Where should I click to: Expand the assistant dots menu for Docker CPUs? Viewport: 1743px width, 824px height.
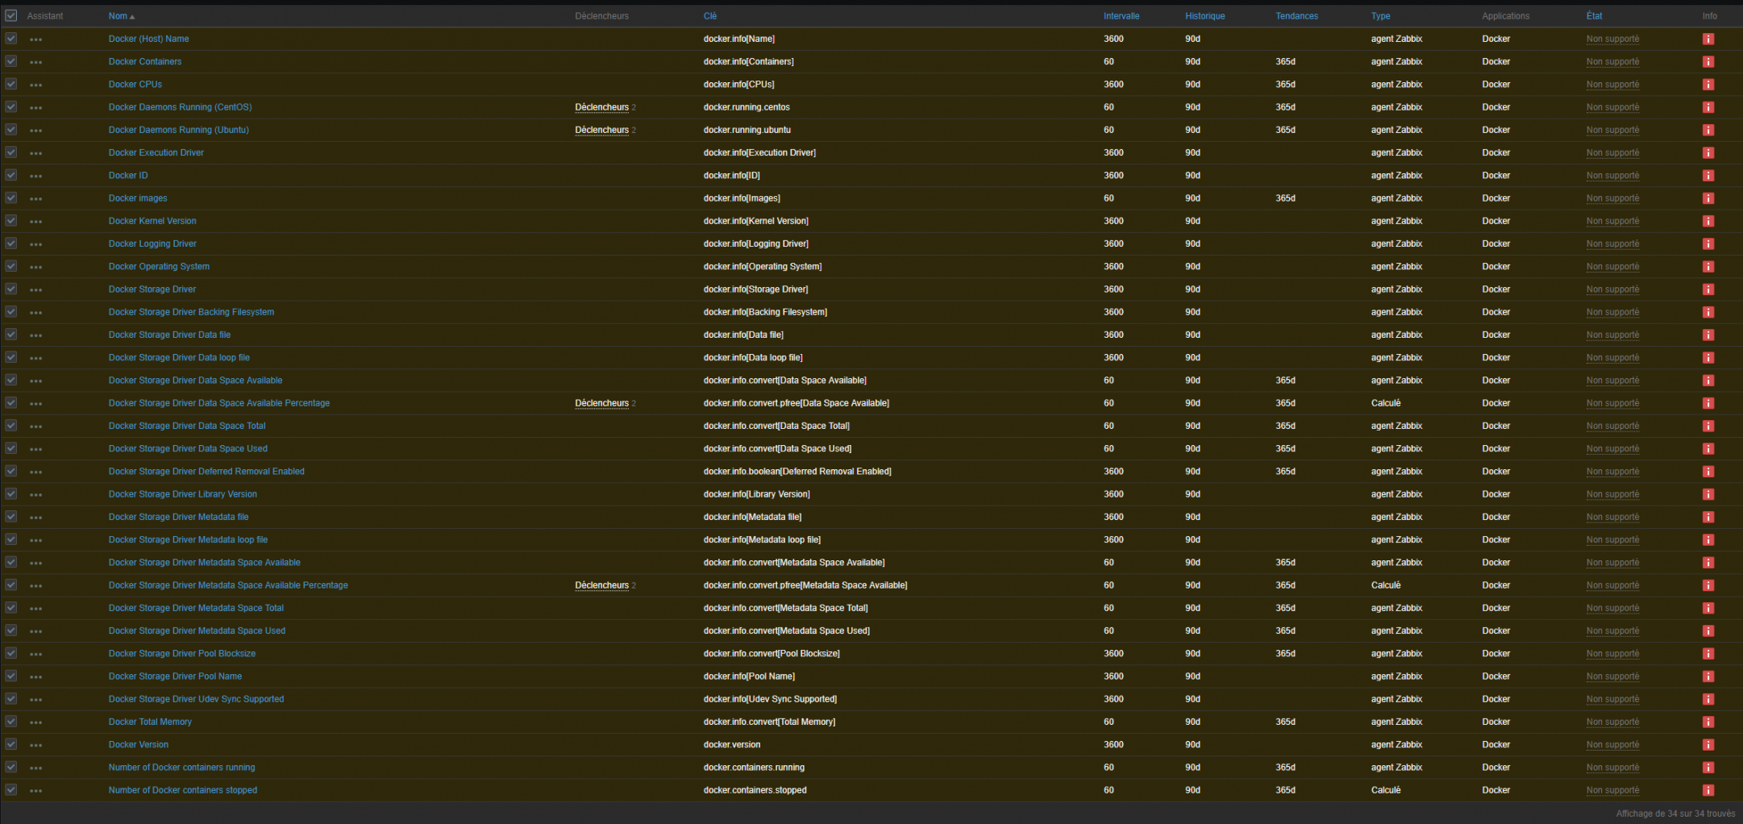coord(35,85)
